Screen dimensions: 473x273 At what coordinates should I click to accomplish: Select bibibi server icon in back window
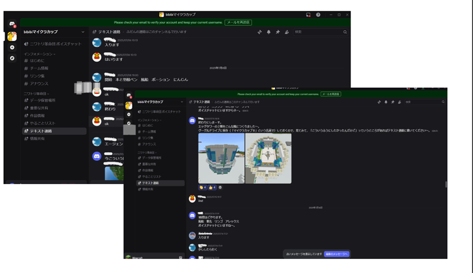[x=12, y=37]
